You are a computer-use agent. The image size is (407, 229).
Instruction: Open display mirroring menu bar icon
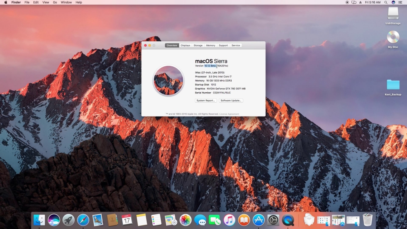point(354,2)
